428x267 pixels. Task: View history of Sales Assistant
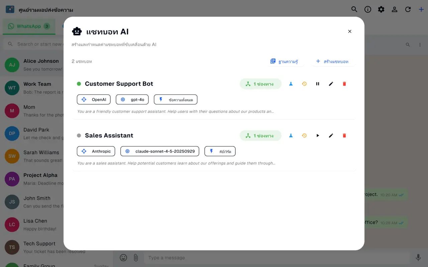[x=304, y=136]
